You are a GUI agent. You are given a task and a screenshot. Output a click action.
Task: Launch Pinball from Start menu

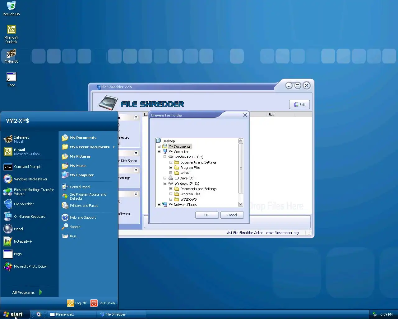point(30,229)
